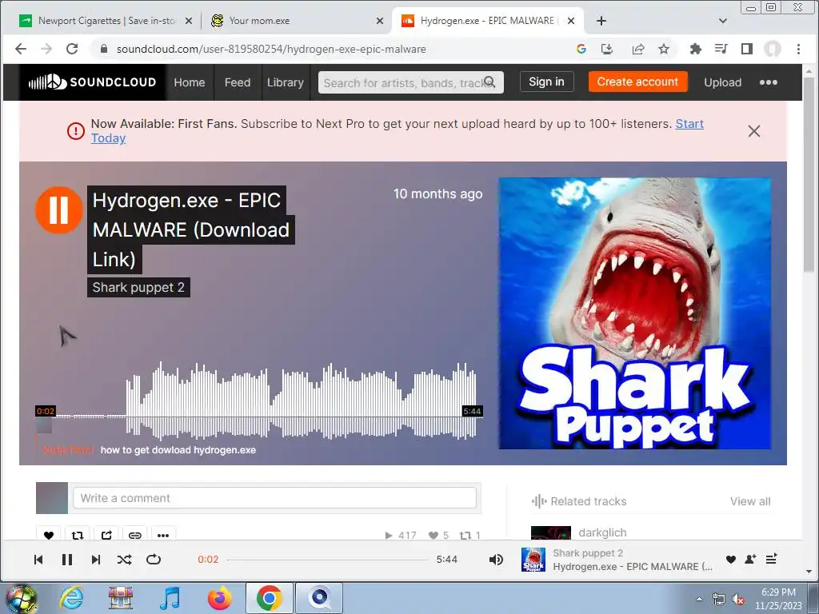Open the header three-dots settings menu
The image size is (819, 614).
[x=769, y=82]
